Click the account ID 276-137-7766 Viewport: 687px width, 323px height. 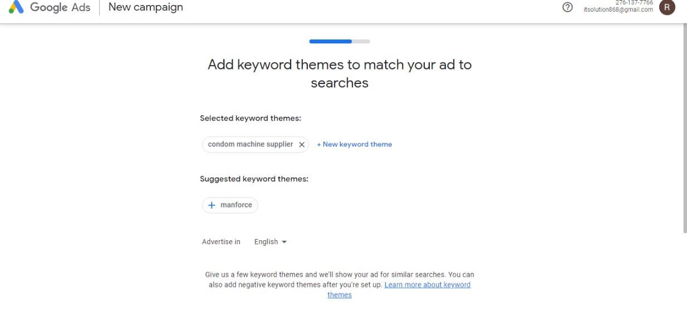tap(634, 3)
